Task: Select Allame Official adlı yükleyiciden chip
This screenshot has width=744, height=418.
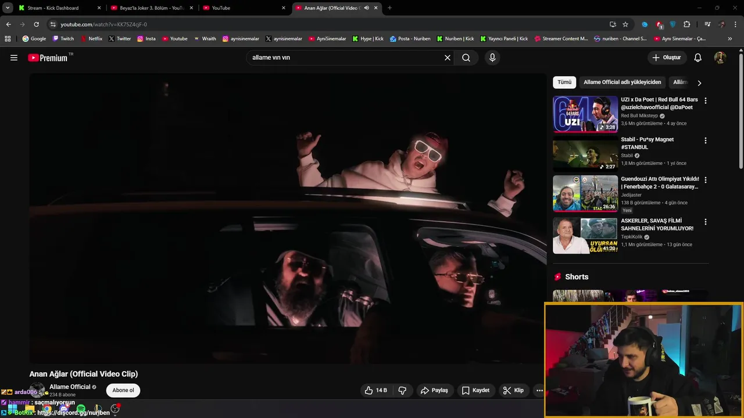Action: tap(622, 82)
